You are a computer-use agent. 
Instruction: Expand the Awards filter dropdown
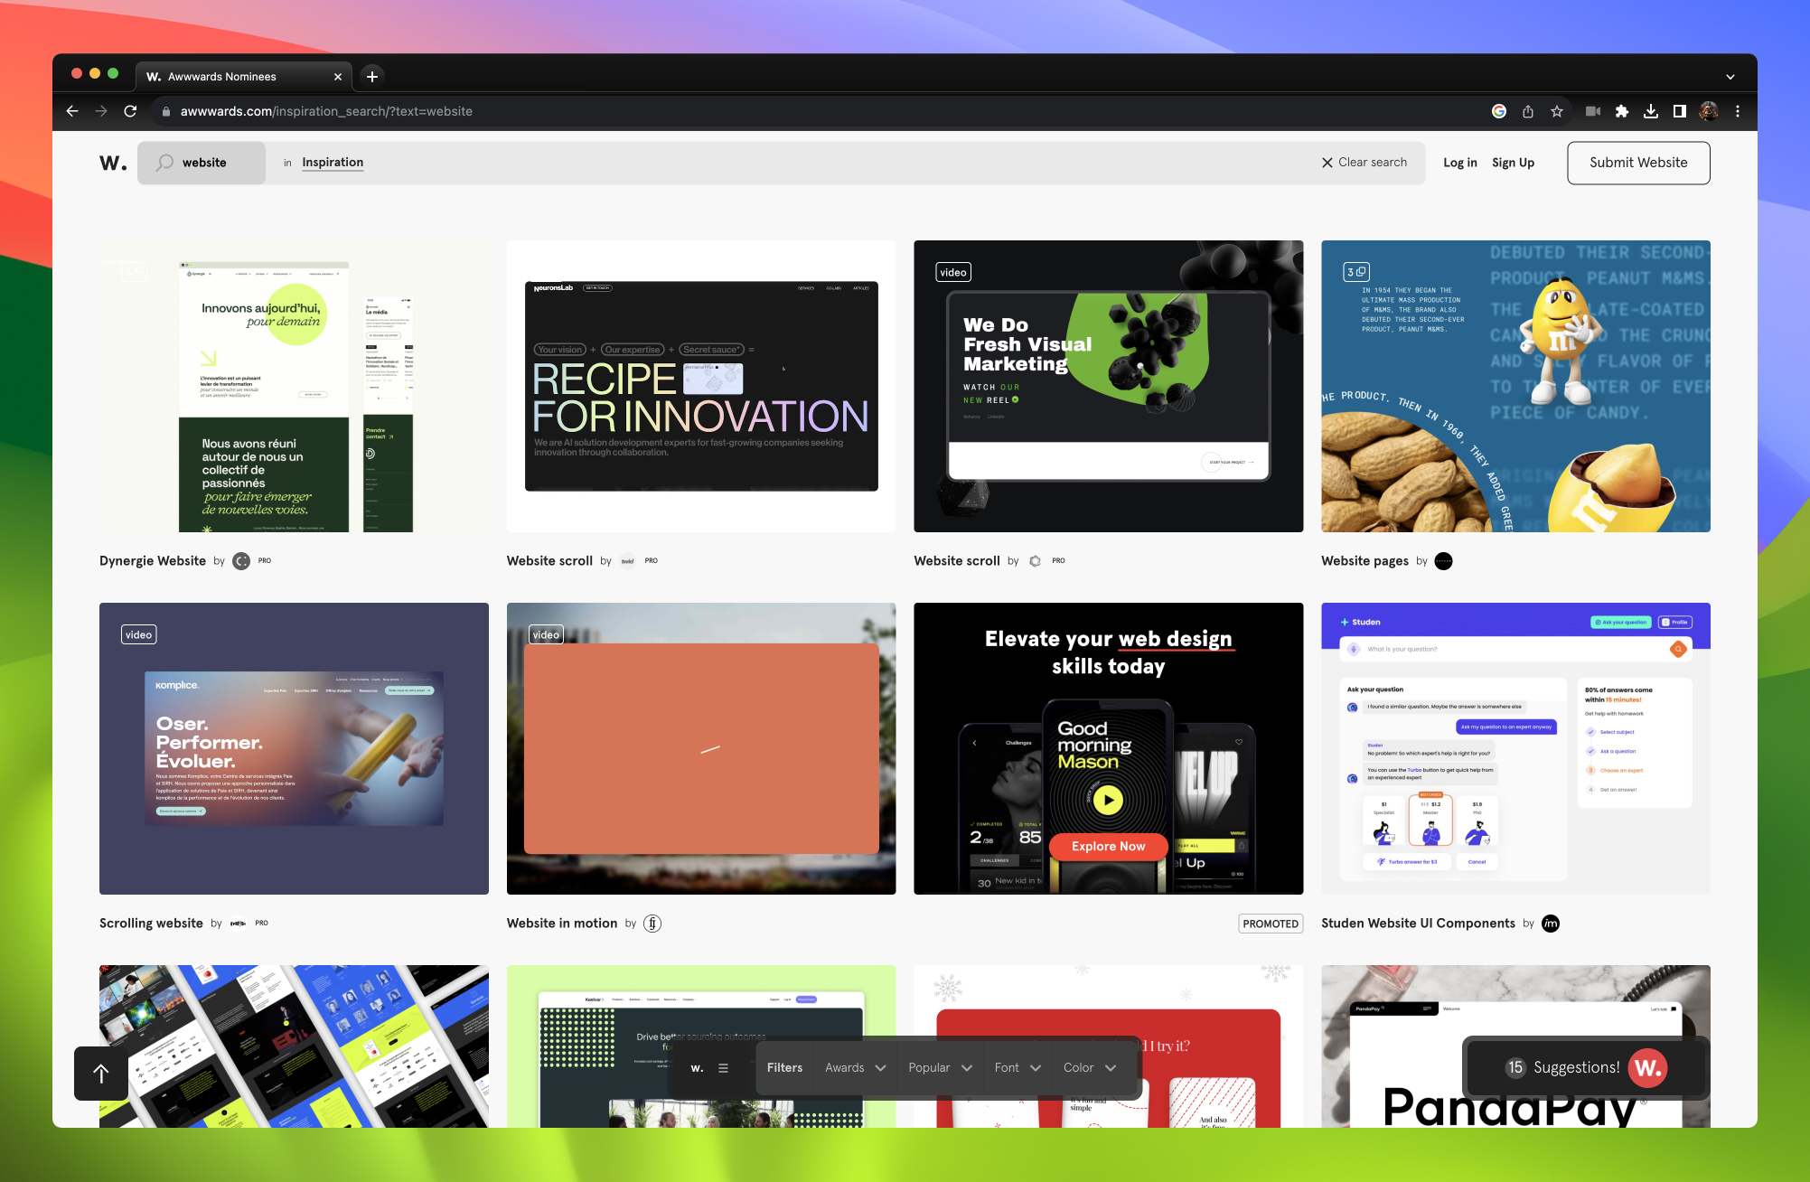pos(853,1067)
